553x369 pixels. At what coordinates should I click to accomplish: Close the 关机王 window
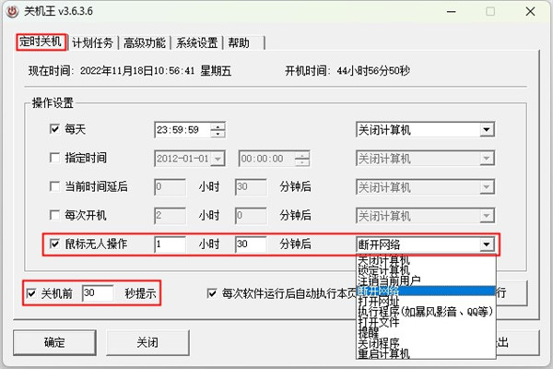coord(530,12)
